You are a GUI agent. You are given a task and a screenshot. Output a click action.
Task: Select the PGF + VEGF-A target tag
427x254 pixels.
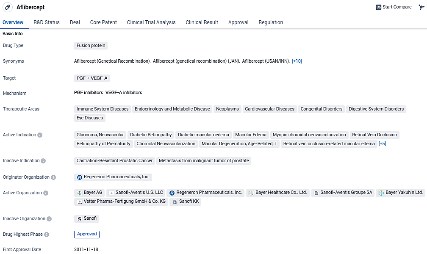(x=92, y=78)
